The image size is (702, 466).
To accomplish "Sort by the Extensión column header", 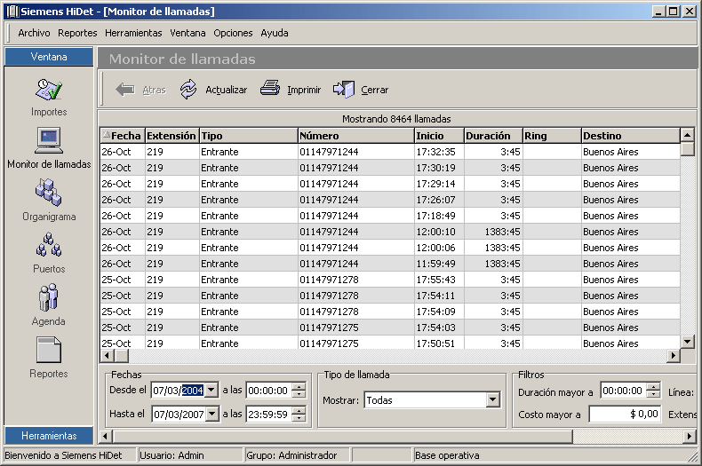I will click(x=172, y=136).
